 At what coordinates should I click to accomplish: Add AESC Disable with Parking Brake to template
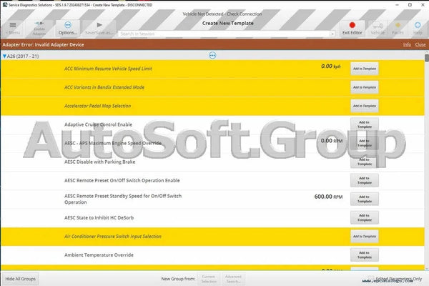[x=365, y=162]
